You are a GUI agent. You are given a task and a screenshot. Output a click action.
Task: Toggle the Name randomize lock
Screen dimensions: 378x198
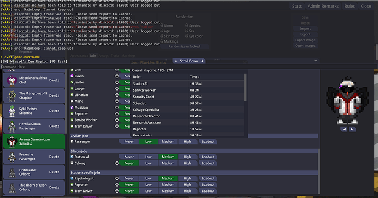tap(162, 25)
